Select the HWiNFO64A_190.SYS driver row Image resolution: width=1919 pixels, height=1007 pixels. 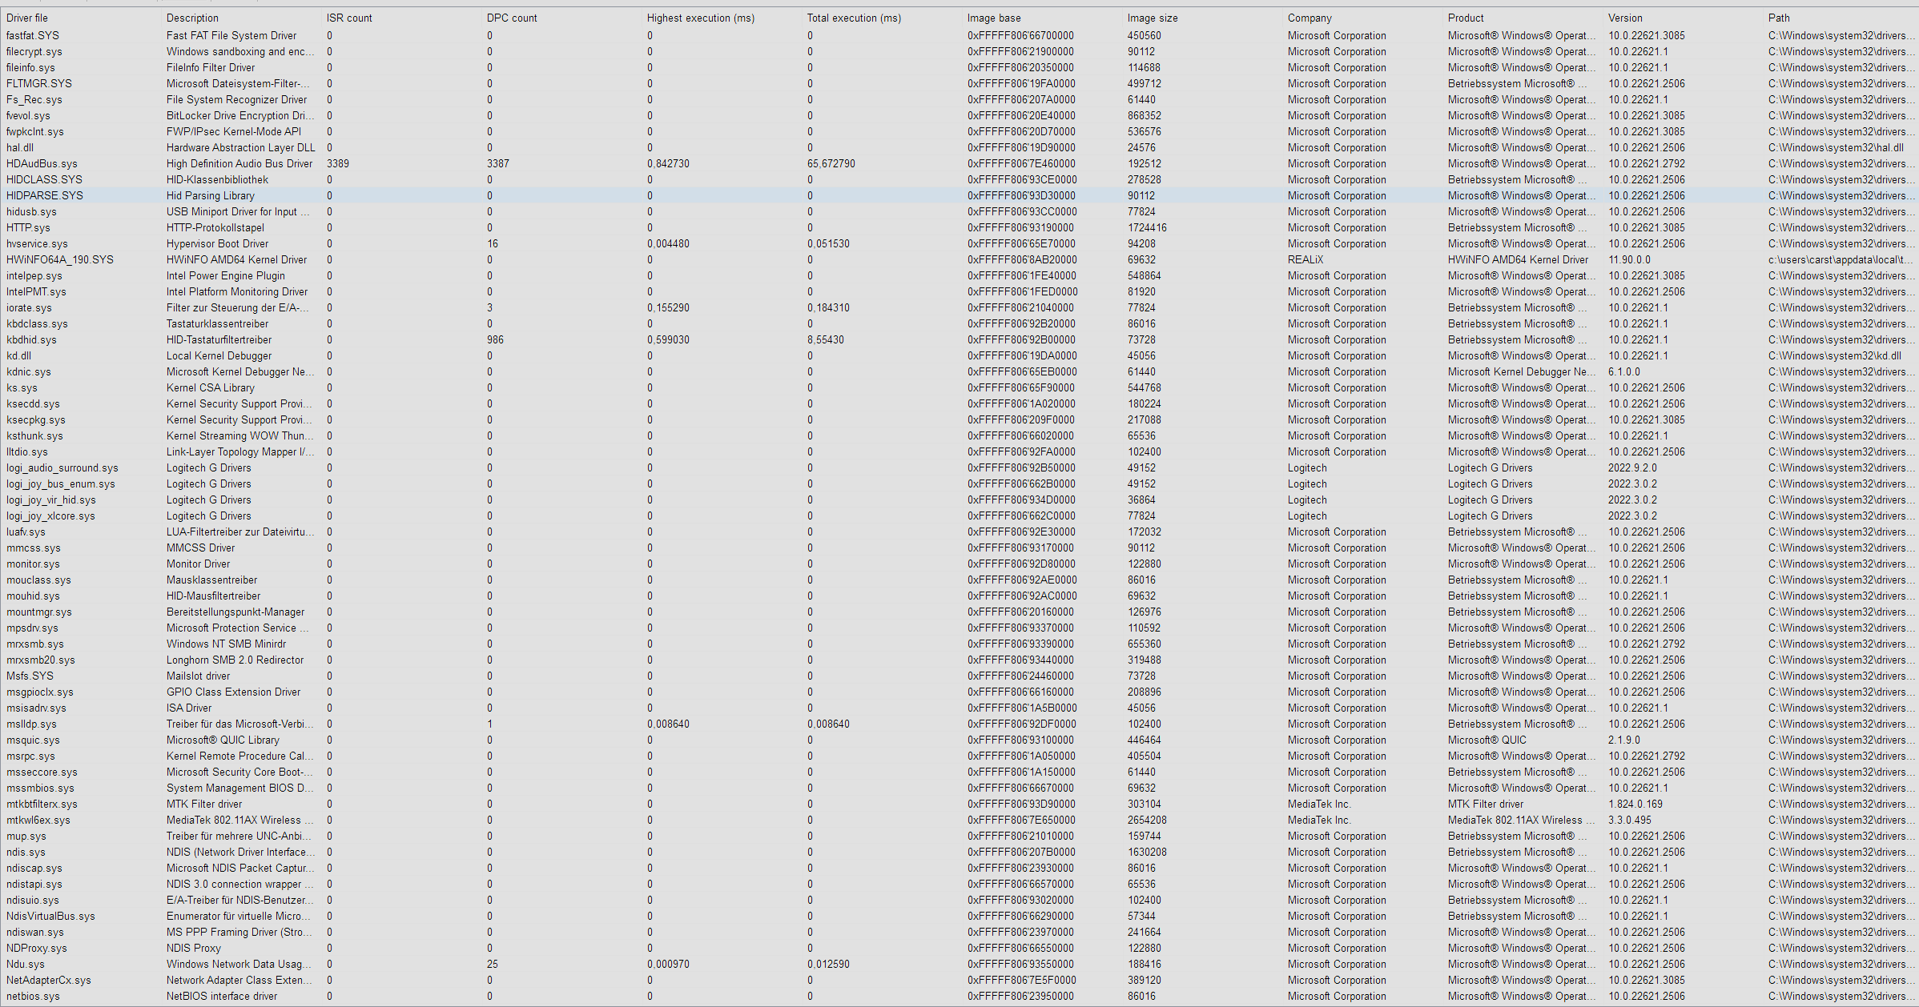coord(60,259)
